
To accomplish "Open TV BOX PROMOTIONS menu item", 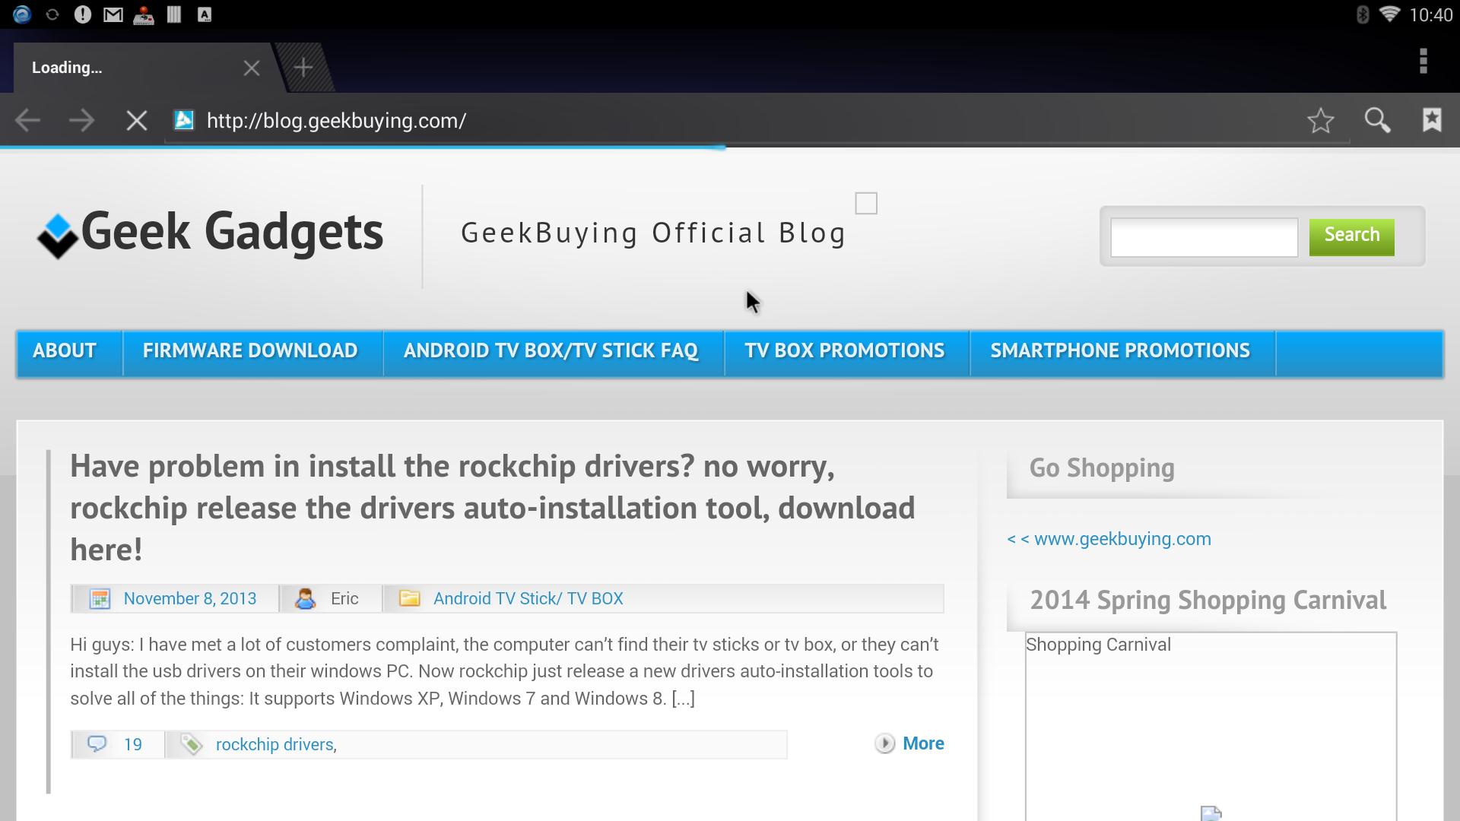I will tap(845, 351).
